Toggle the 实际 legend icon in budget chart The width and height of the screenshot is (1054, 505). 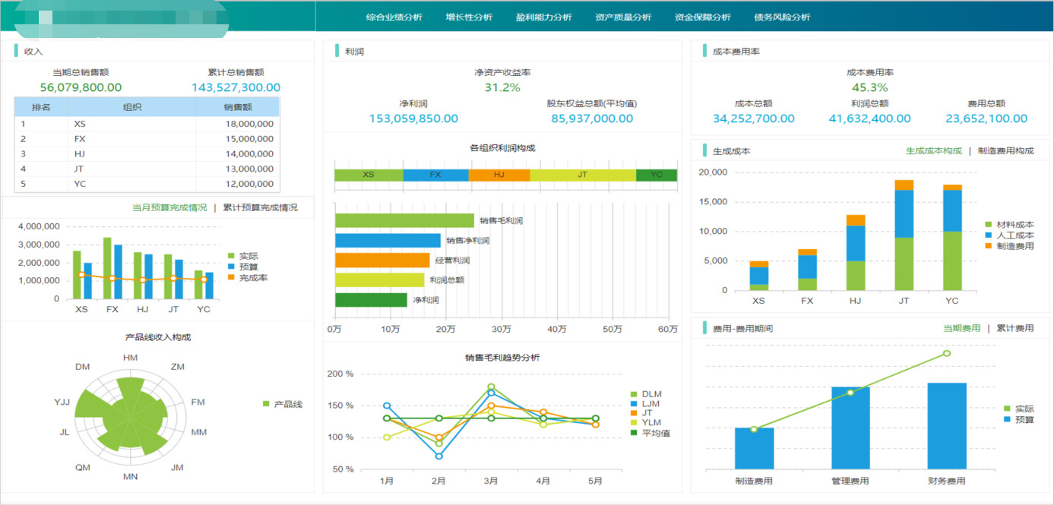tap(232, 257)
